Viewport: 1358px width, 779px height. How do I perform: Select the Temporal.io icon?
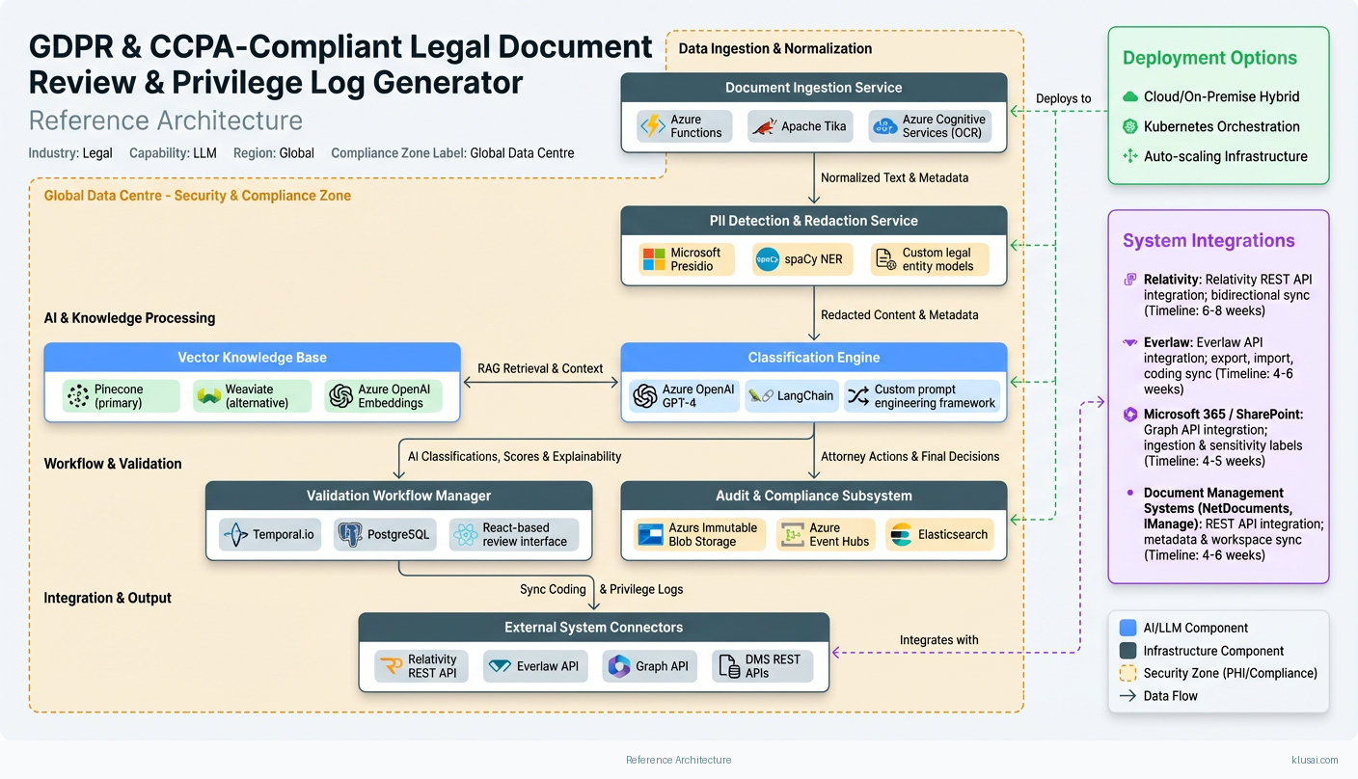pyautogui.click(x=235, y=535)
